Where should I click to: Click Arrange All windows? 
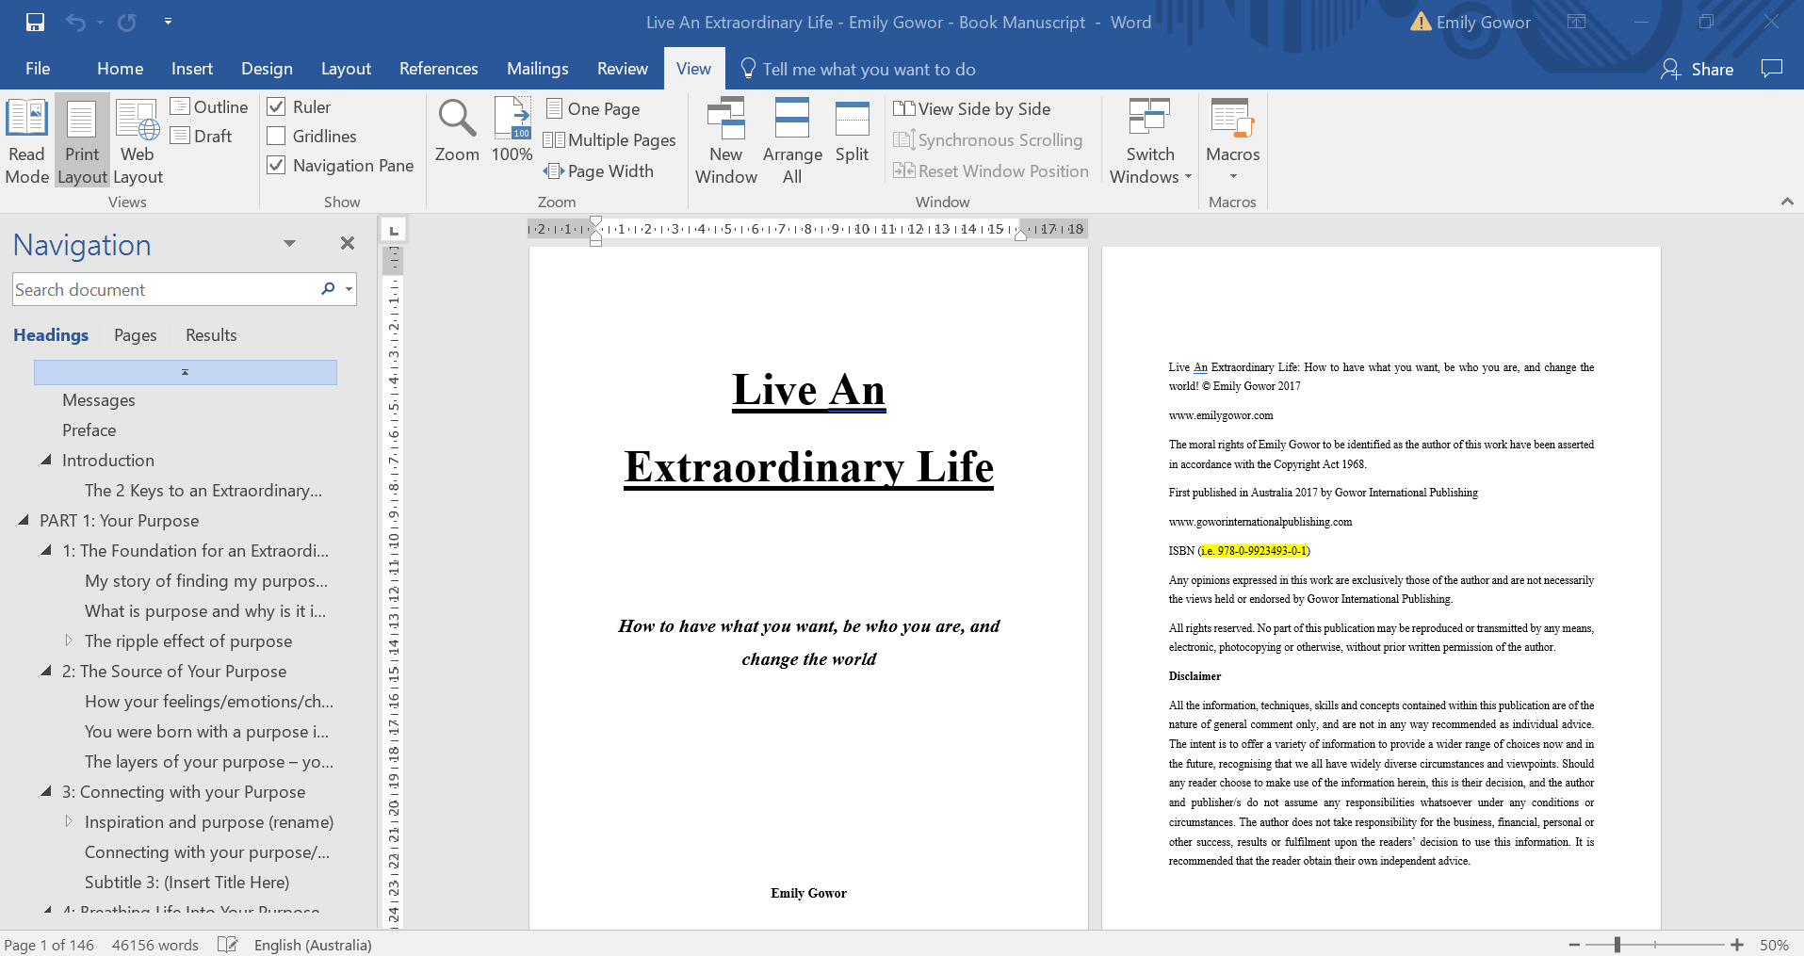coord(792,141)
